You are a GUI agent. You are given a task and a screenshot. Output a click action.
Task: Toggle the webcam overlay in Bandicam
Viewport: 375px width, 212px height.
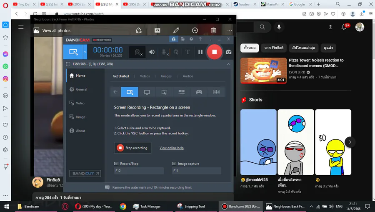coord(137,52)
